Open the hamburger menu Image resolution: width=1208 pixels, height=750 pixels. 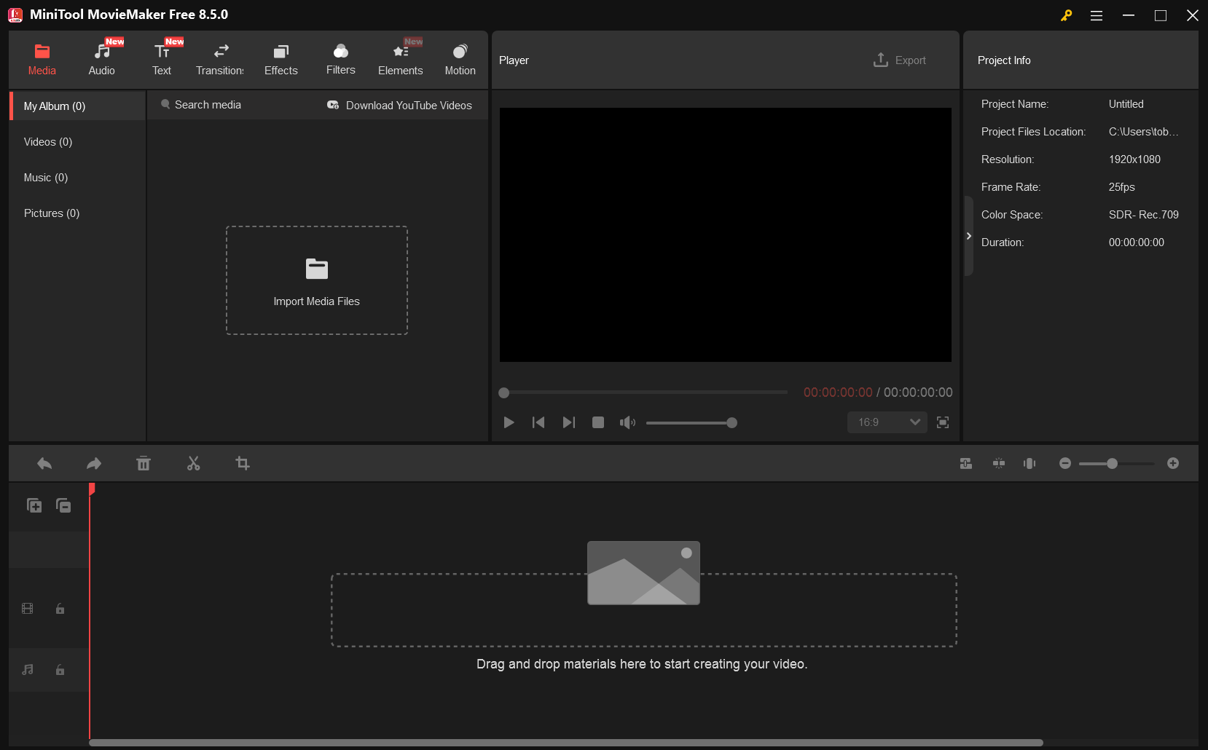[1096, 15]
